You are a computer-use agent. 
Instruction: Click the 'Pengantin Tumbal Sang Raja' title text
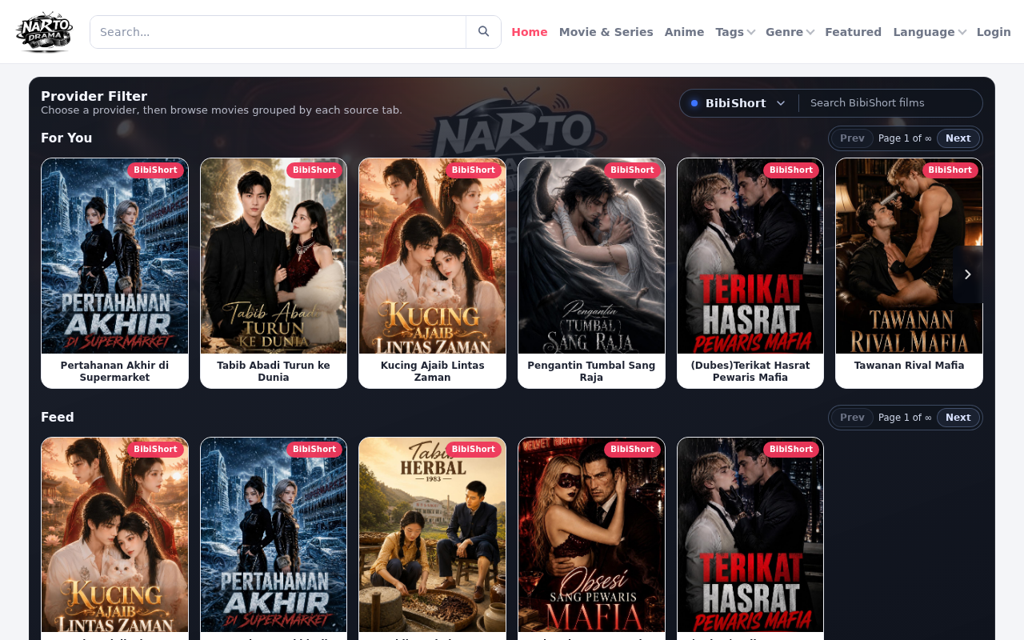coord(591,371)
